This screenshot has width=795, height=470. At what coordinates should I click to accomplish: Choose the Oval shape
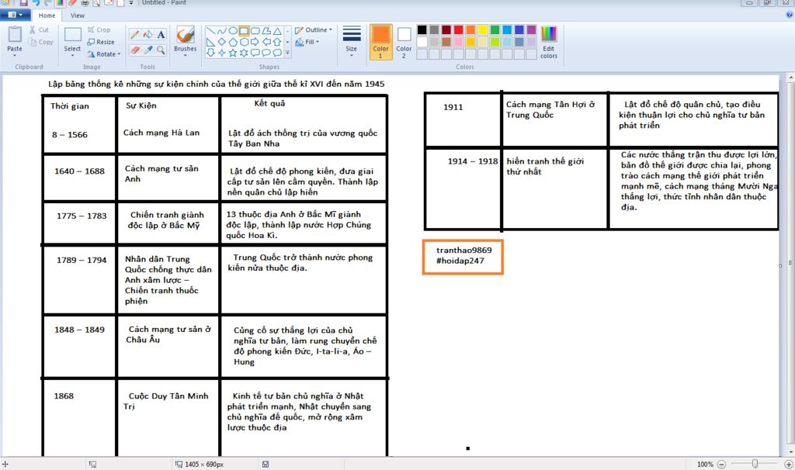point(233,31)
